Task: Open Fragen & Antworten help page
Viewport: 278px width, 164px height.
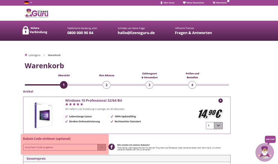Action: pyautogui.click(x=193, y=33)
